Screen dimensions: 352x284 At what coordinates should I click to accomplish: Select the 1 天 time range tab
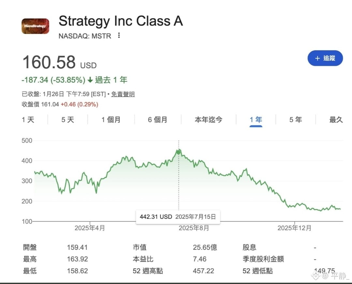coord(28,120)
